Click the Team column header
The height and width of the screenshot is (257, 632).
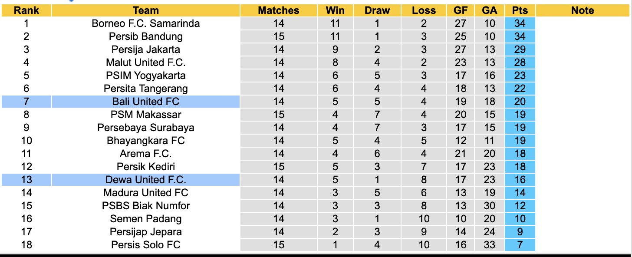pos(146,10)
